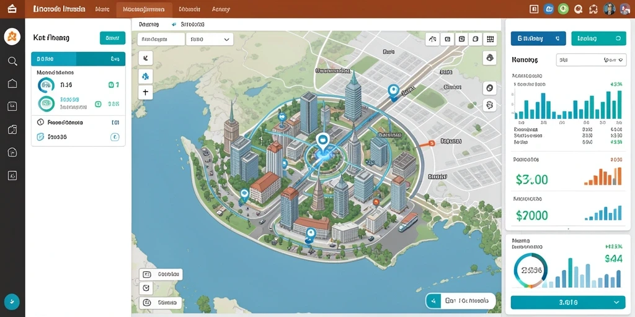This screenshot has height=317, width=635.
Task: Click the teal arrow button at map bottom
Action: coord(433,301)
